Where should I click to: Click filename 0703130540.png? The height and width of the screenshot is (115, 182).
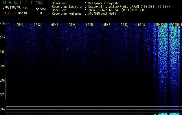15,7
